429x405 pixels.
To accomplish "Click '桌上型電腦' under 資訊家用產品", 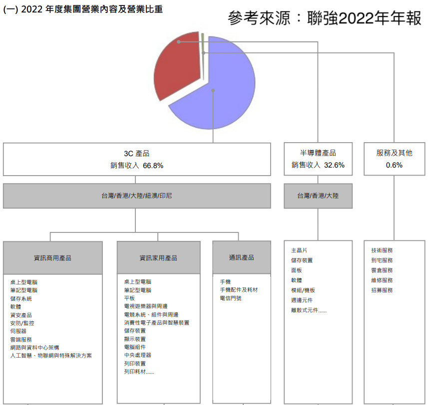I will tap(138, 282).
